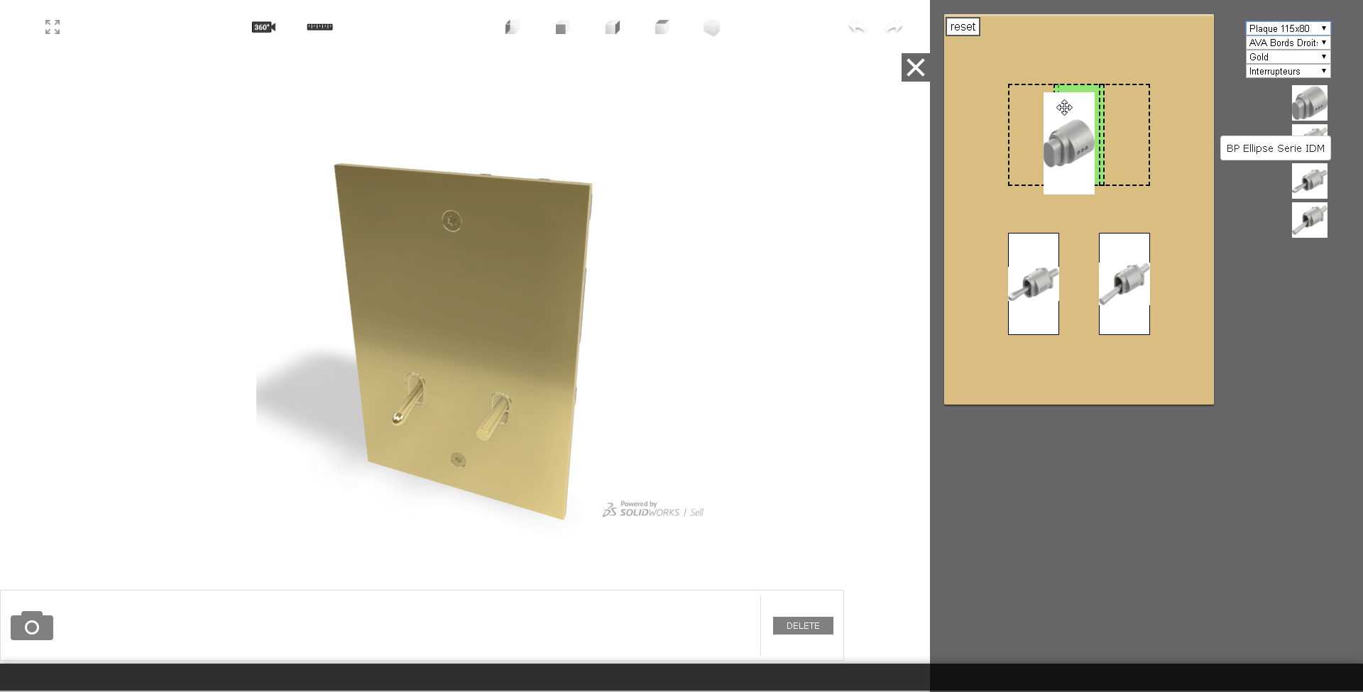Viewport: 1363px width, 692px height.
Task: Click the DELETE button
Action: (x=803, y=625)
